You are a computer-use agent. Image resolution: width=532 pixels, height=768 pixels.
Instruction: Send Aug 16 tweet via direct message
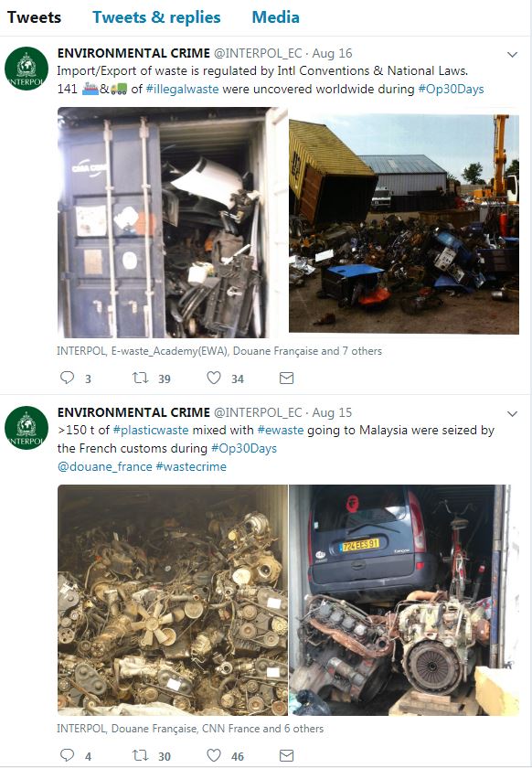click(x=287, y=378)
